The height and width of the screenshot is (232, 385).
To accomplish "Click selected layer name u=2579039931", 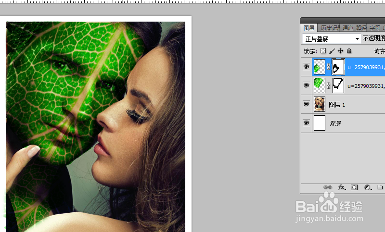I will pyautogui.click(x=366, y=67).
